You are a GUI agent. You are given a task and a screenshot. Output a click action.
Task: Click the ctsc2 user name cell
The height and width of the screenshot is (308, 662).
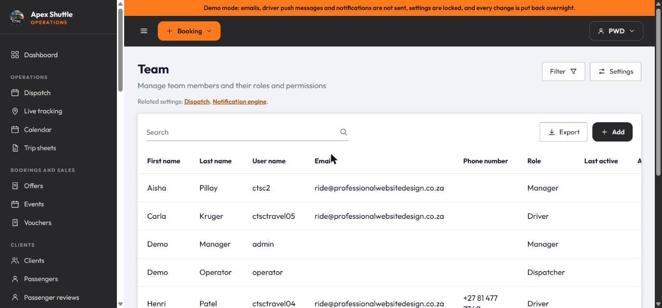(x=261, y=188)
